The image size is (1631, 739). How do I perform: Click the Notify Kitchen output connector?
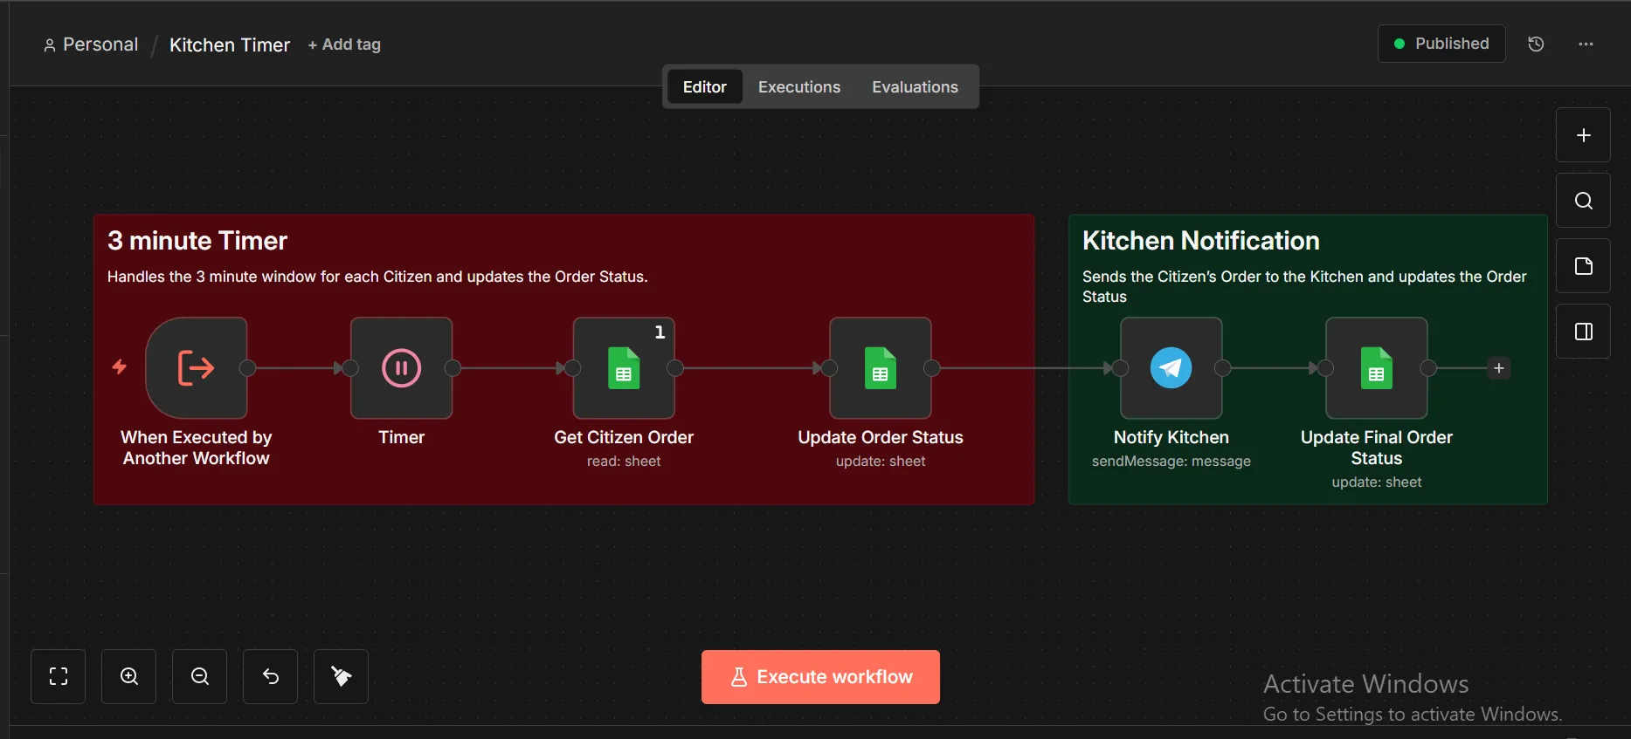(x=1223, y=368)
